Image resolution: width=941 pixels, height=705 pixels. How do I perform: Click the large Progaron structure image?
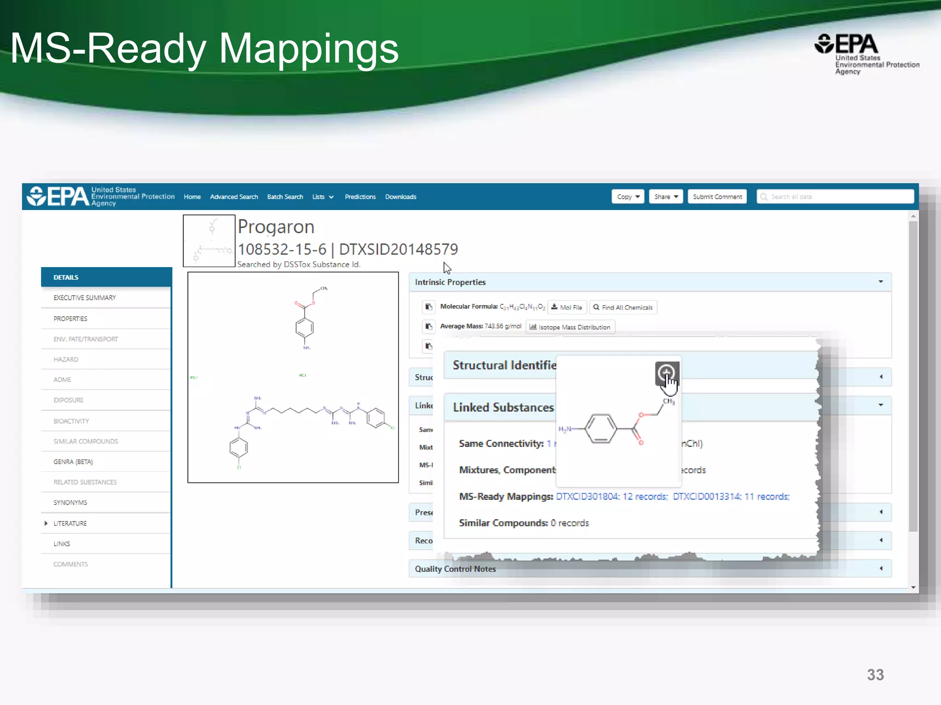pyautogui.click(x=293, y=377)
